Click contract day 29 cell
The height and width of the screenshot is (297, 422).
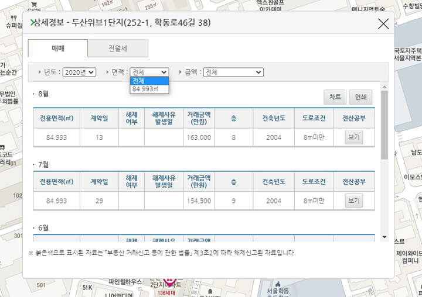click(x=99, y=201)
